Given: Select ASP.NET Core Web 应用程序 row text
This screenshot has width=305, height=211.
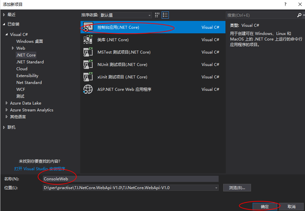Looking at the screenshot, I should coord(124,89).
